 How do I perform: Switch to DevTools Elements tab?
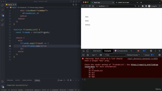click(97, 51)
